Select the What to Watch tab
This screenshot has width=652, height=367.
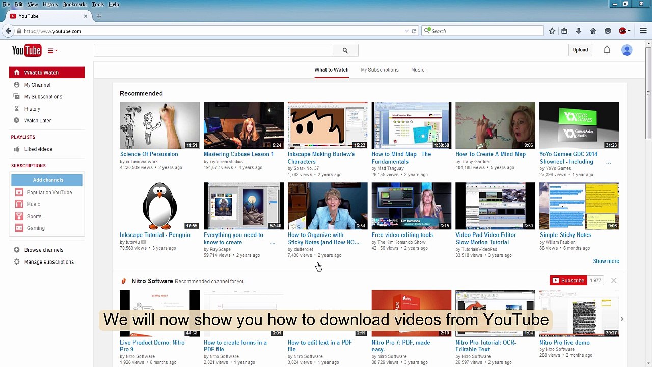coord(332,70)
